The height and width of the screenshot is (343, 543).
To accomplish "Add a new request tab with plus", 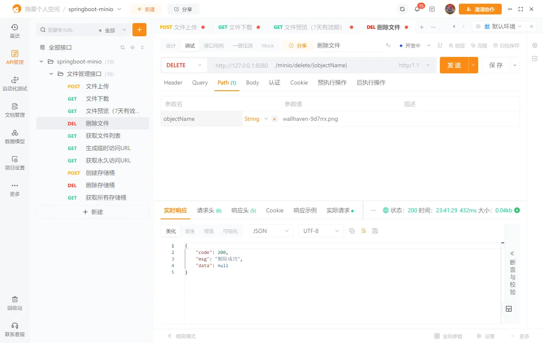I will click(x=422, y=27).
